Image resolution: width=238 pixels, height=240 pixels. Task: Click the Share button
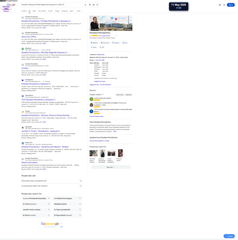point(94,47)
